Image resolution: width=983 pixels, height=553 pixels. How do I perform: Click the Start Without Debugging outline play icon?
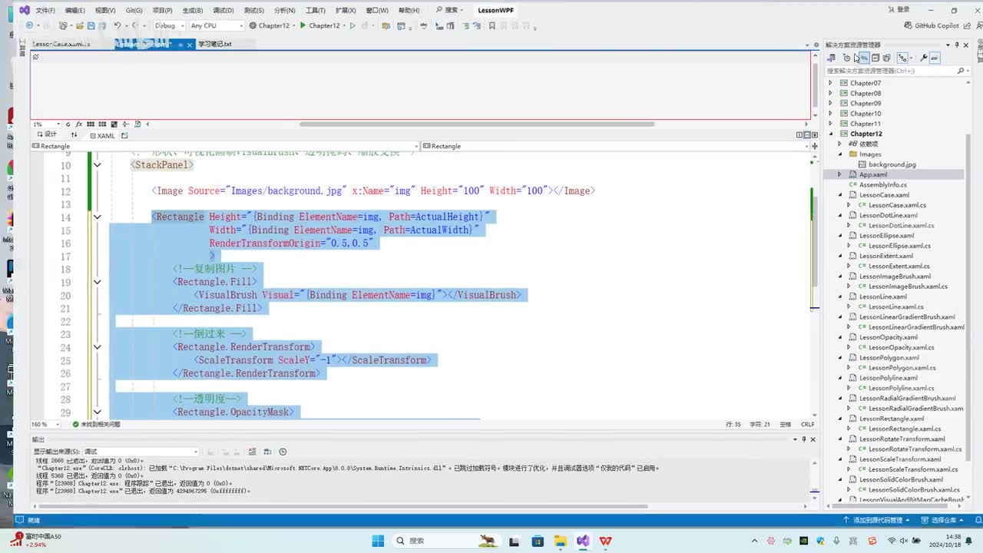pyautogui.click(x=352, y=25)
